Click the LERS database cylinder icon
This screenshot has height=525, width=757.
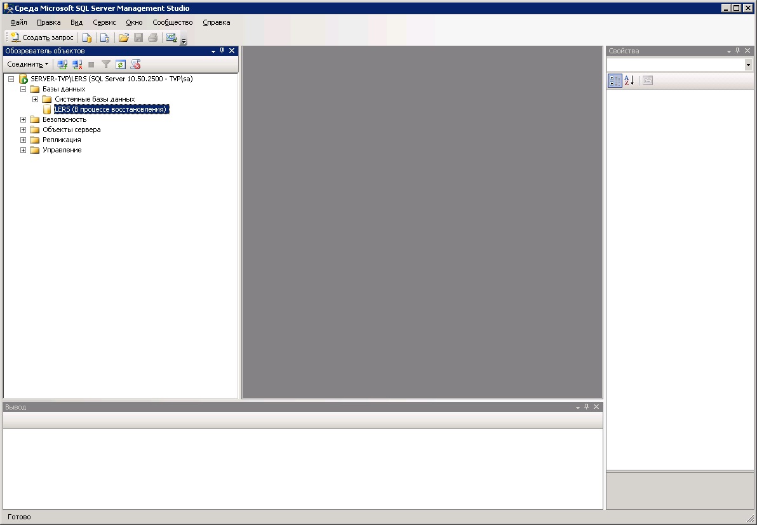point(47,110)
